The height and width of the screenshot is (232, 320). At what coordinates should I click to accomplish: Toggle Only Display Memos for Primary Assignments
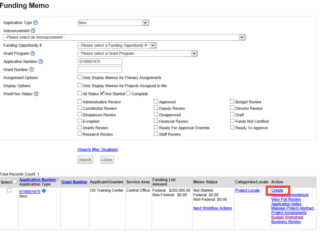coord(80,77)
